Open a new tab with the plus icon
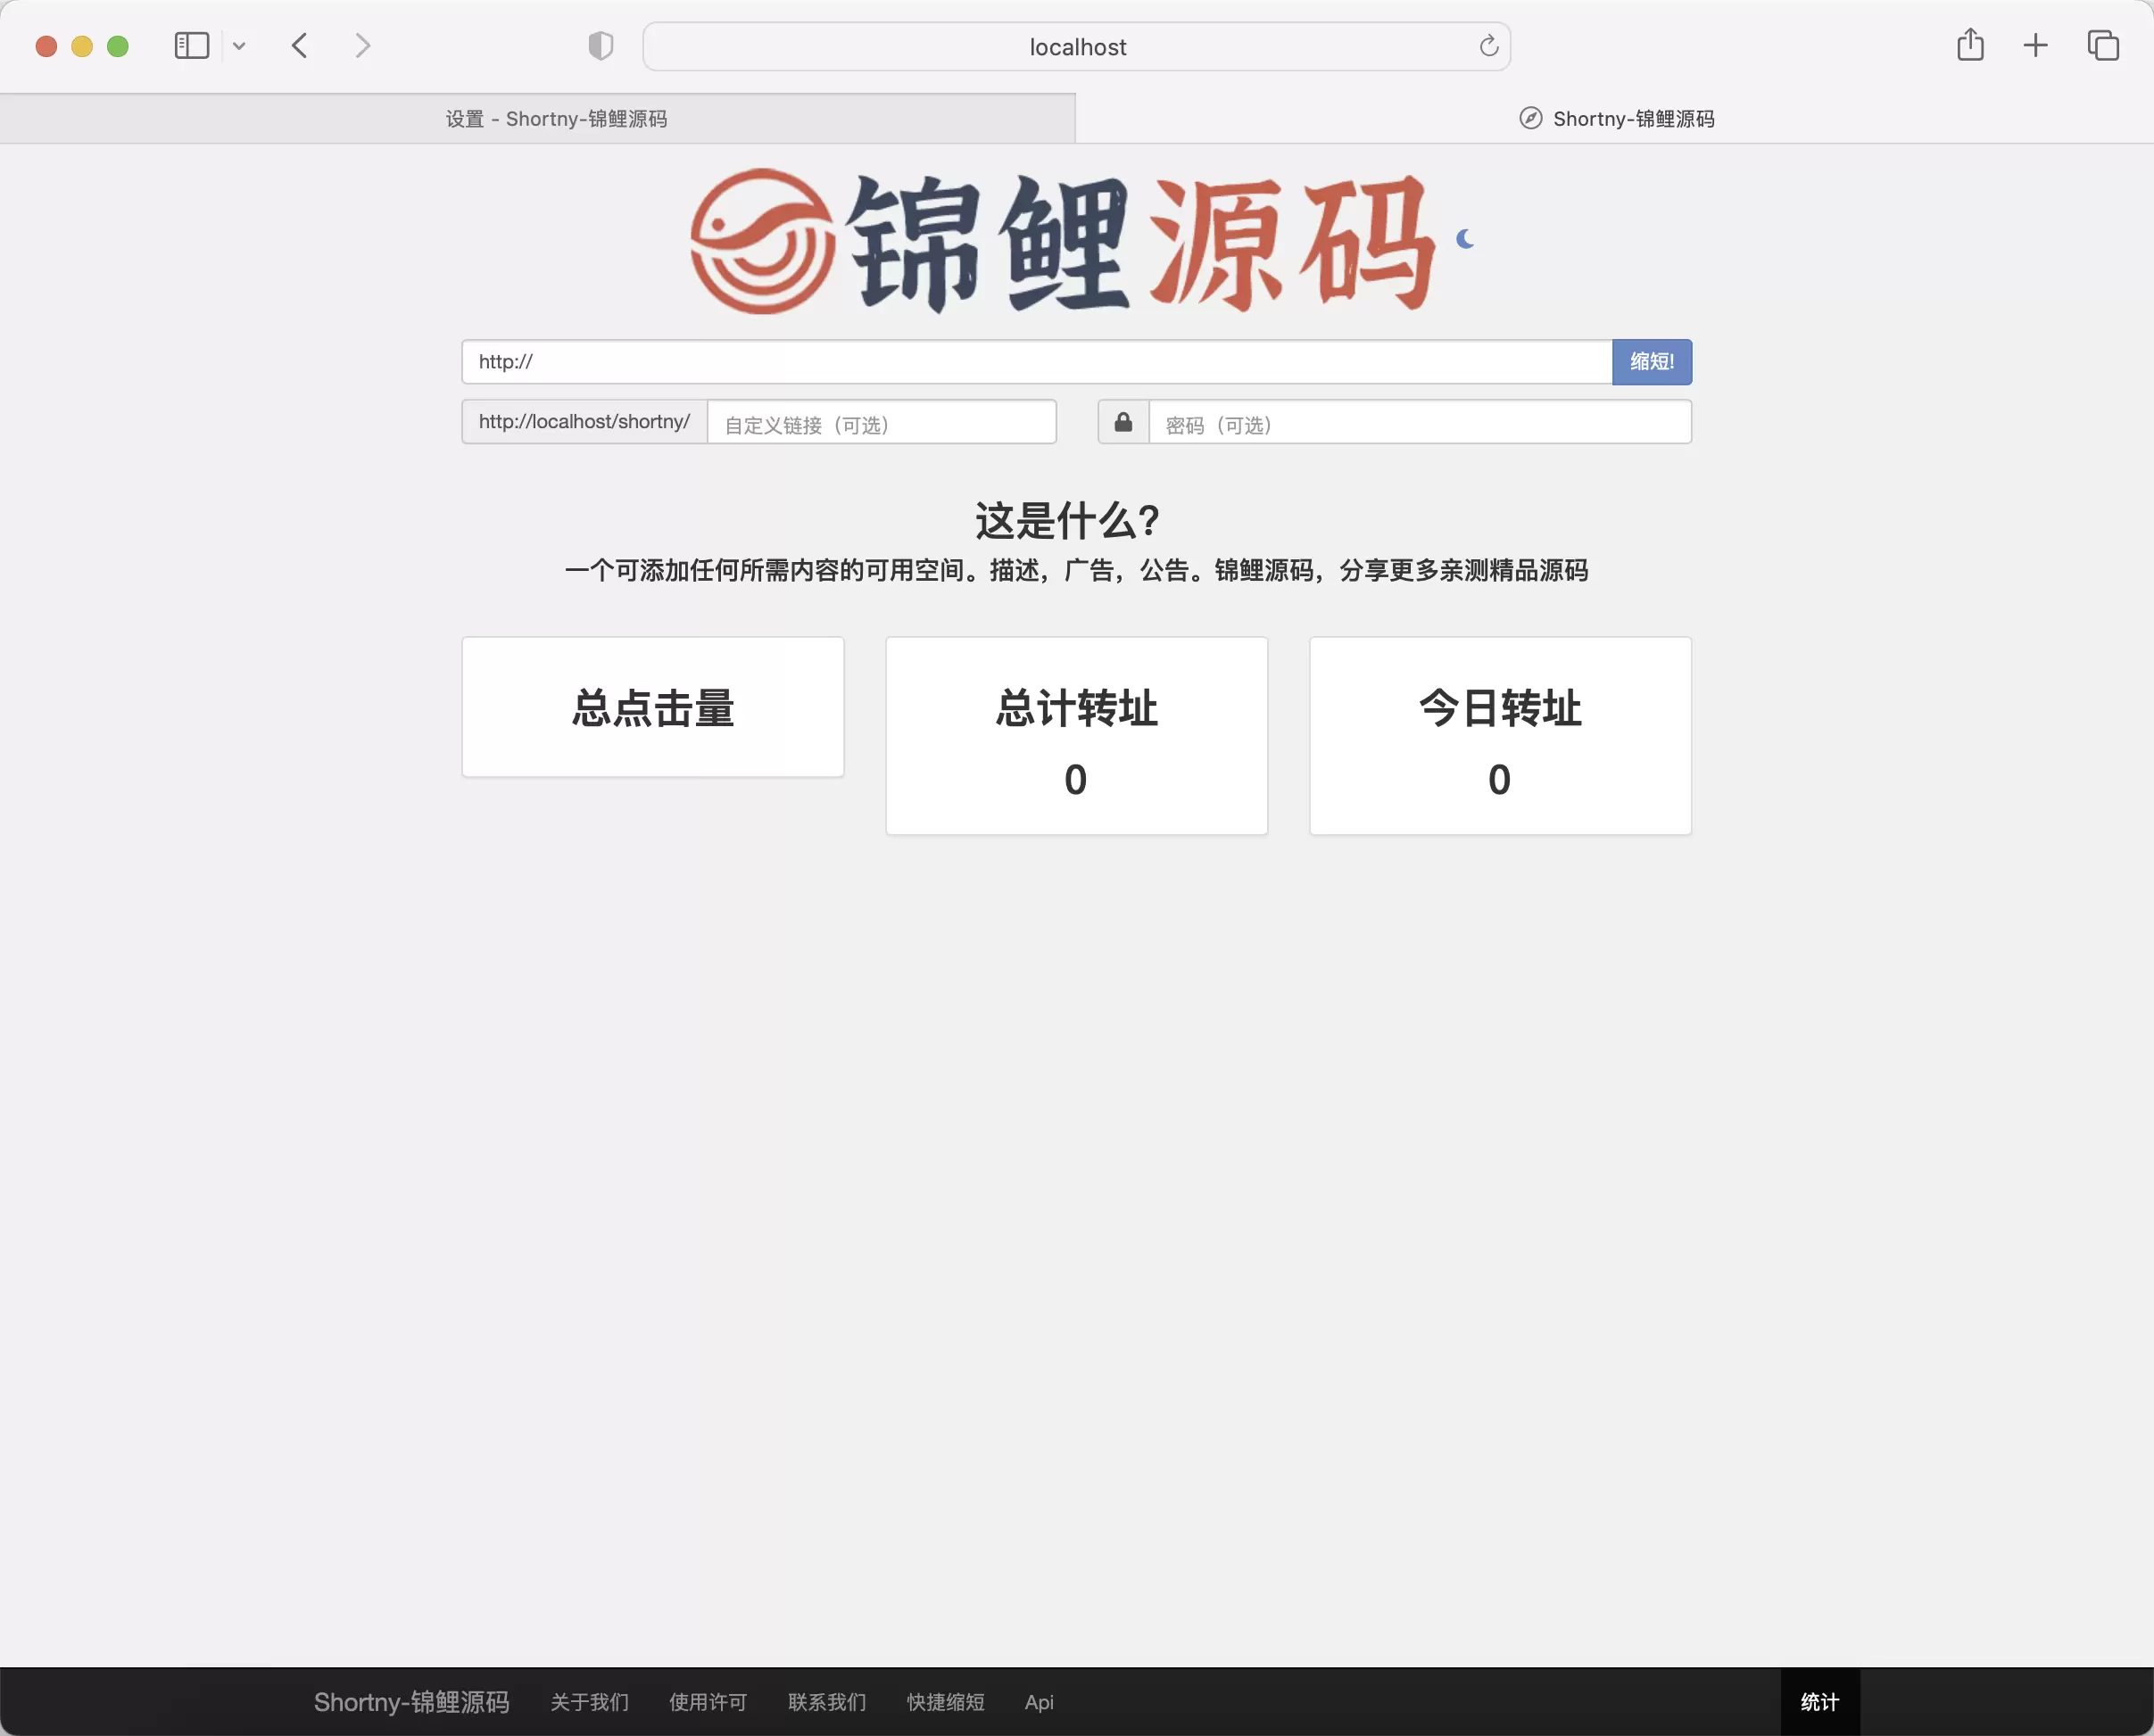The image size is (2154, 1736). [2035, 46]
